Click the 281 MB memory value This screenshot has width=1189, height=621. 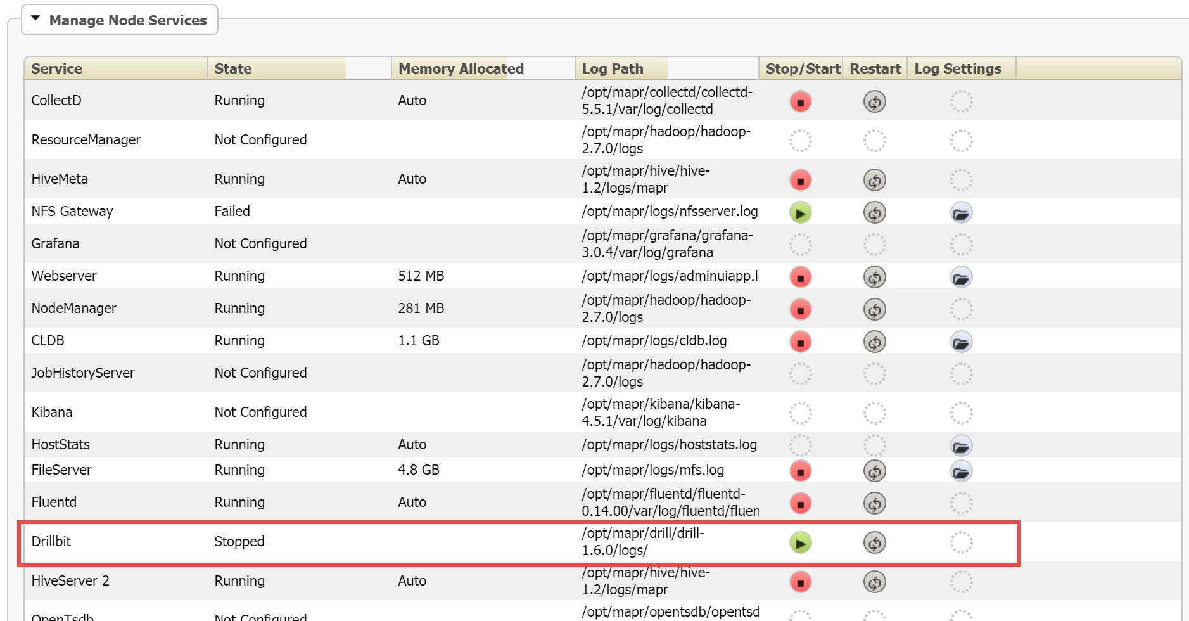(x=421, y=308)
